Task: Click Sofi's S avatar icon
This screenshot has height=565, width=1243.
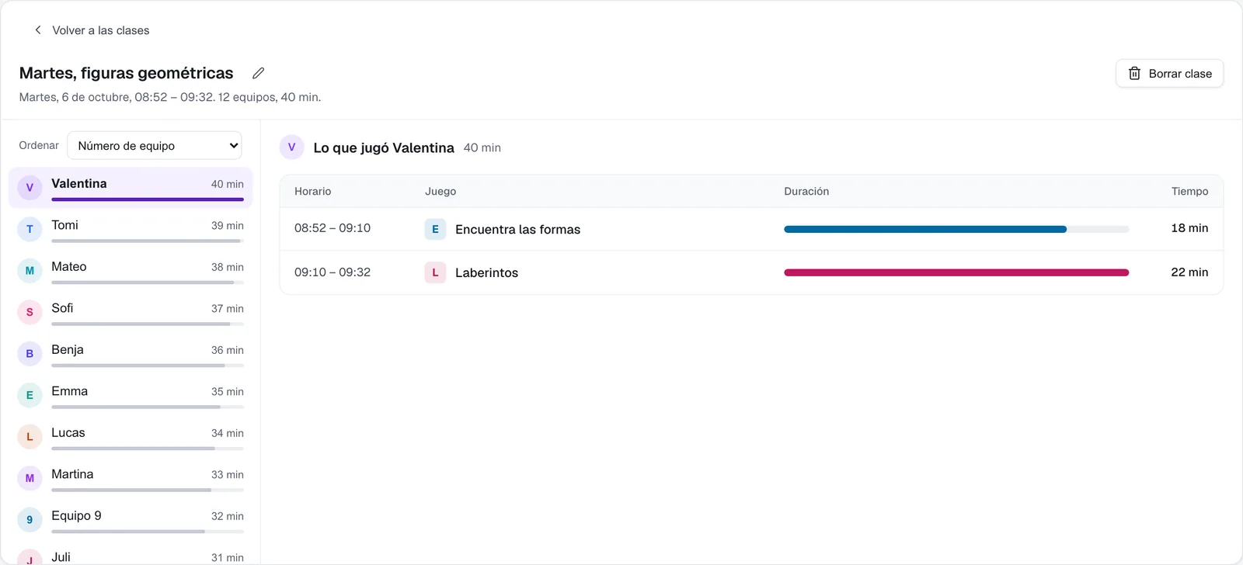Action: click(30, 312)
